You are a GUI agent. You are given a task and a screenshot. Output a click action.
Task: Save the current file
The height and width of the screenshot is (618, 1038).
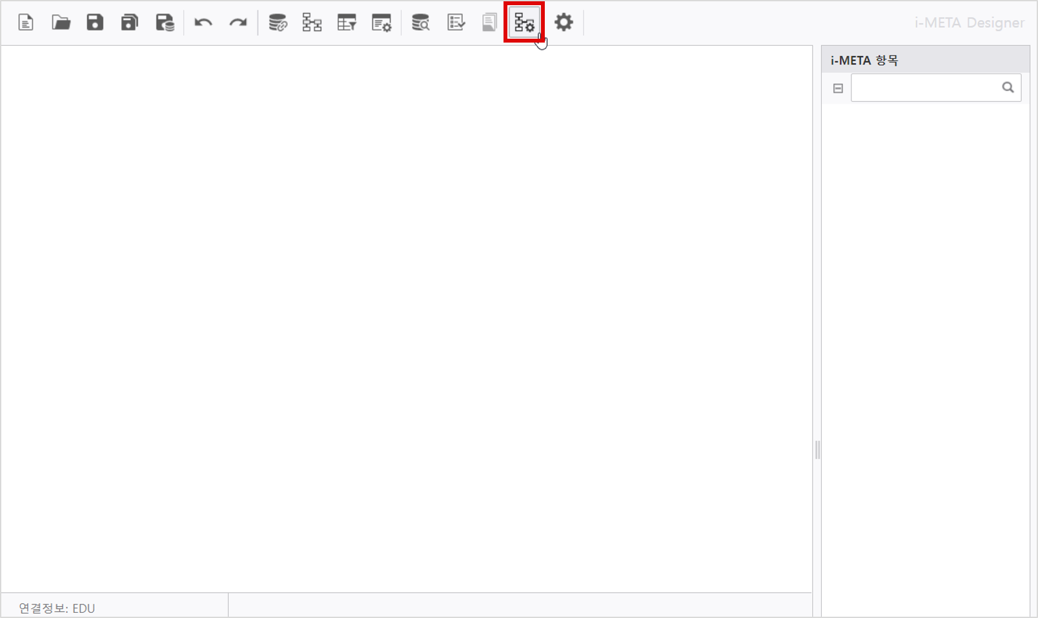pyautogui.click(x=95, y=23)
